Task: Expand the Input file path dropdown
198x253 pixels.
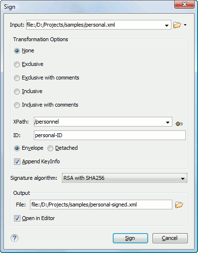Action: coord(167,25)
